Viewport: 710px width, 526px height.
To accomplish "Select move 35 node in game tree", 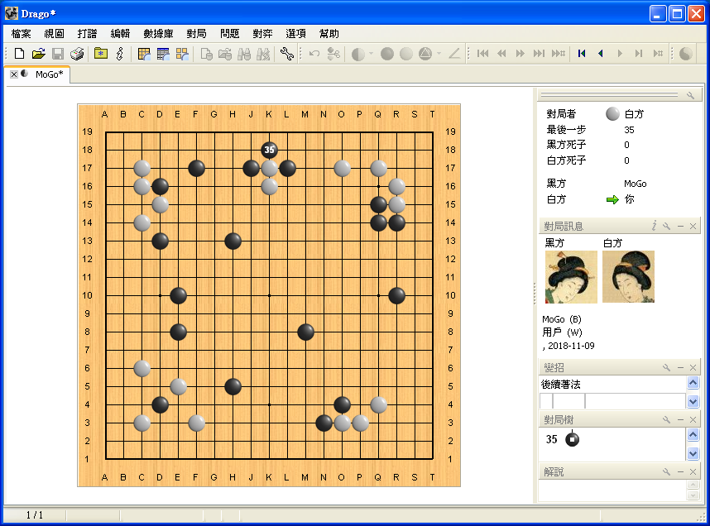I will [x=573, y=439].
